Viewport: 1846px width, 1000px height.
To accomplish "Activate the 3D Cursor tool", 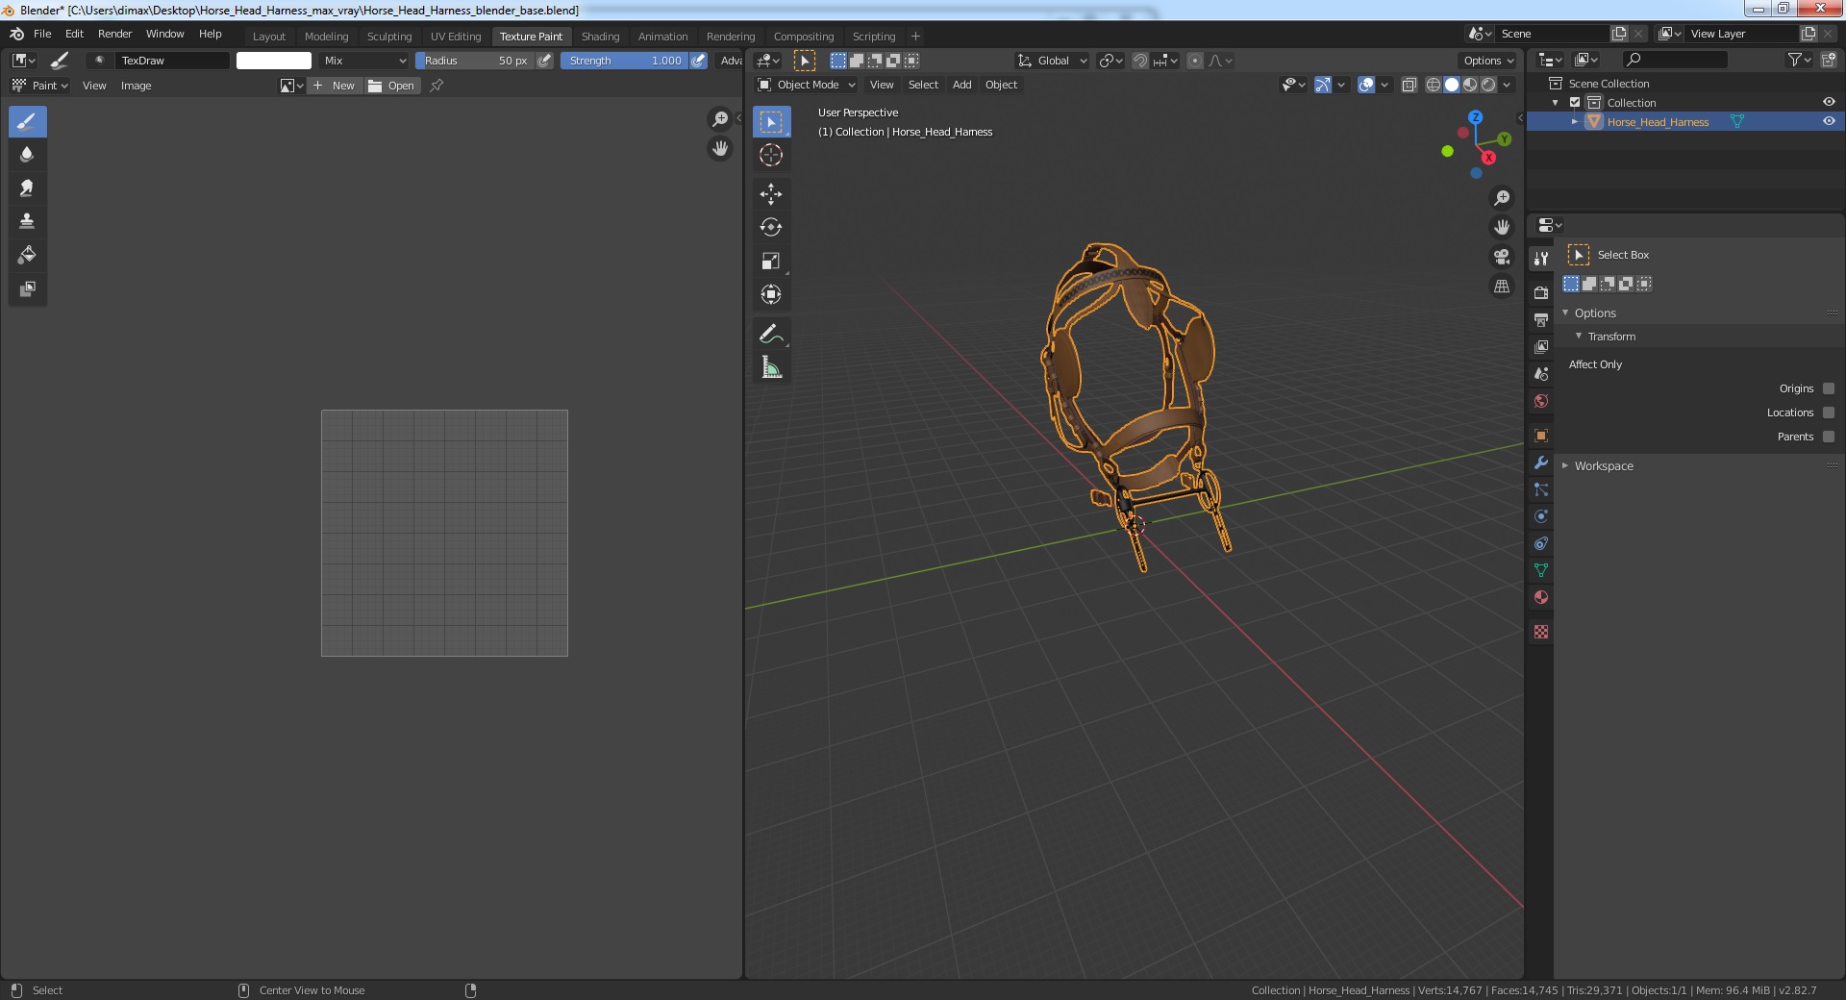I will pyautogui.click(x=771, y=155).
